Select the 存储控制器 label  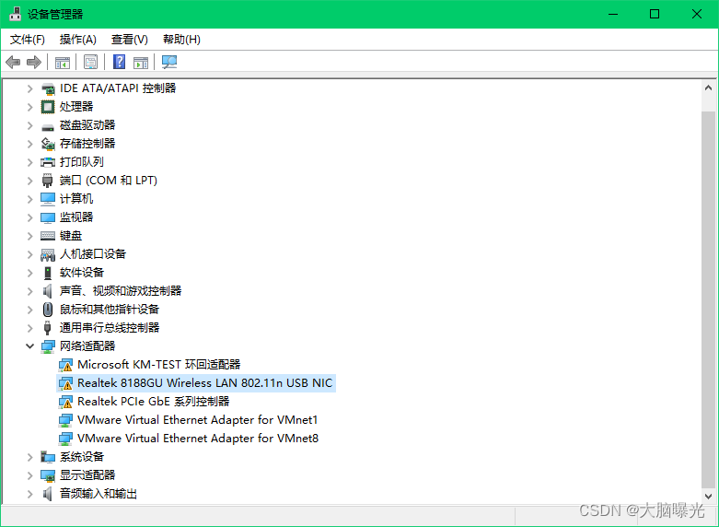pyautogui.click(x=87, y=144)
